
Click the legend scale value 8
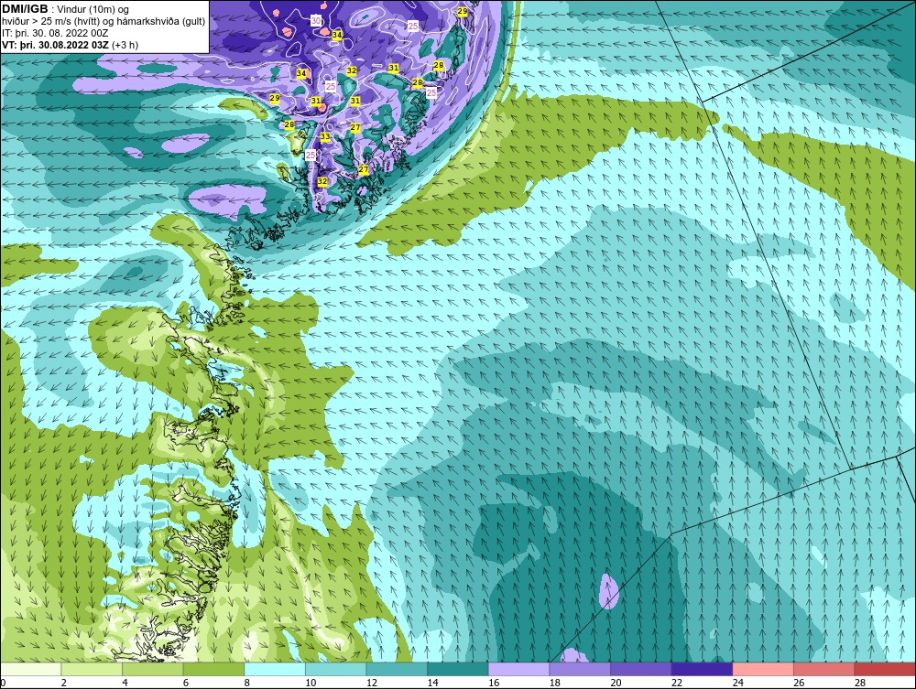247,683
